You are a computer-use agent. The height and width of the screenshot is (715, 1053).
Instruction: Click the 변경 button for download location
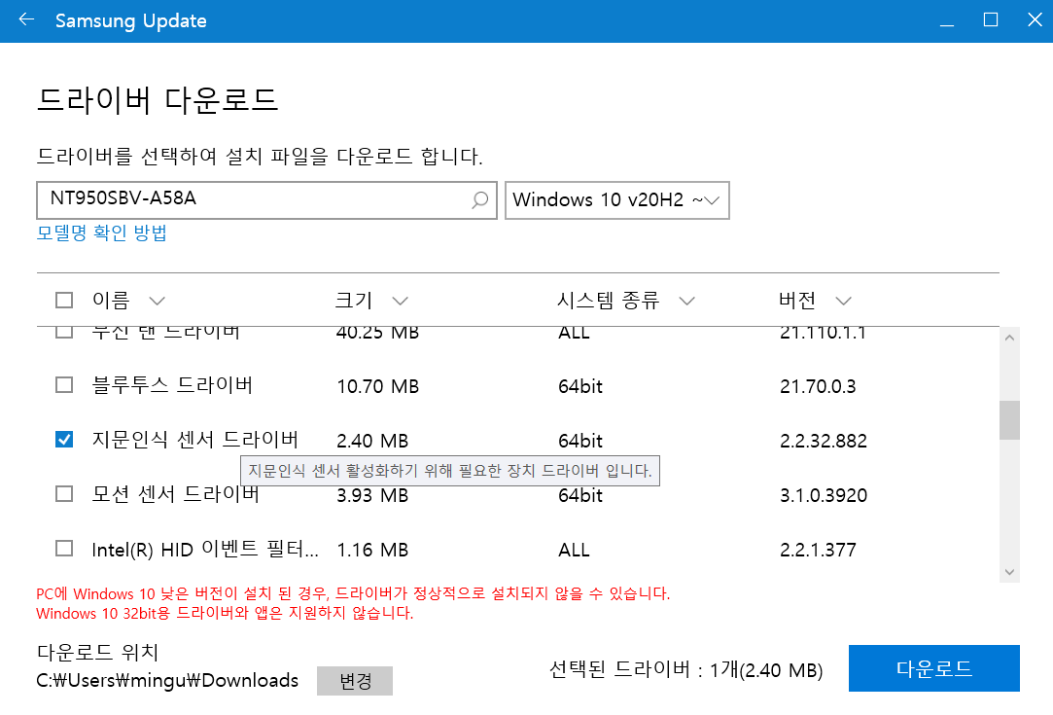[x=355, y=681]
